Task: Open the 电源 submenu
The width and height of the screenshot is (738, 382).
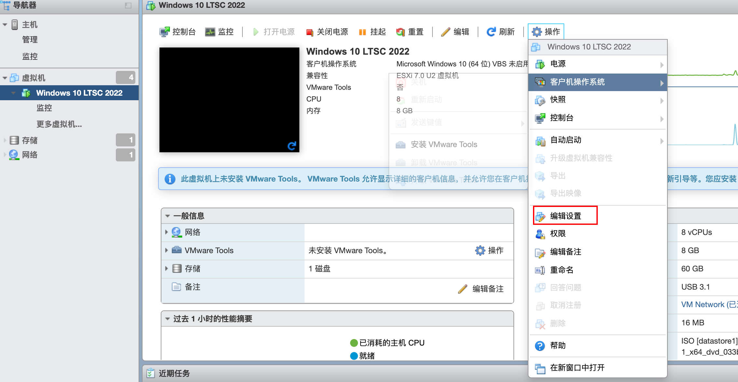Action: pyautogui.click(x=598, y=64)
